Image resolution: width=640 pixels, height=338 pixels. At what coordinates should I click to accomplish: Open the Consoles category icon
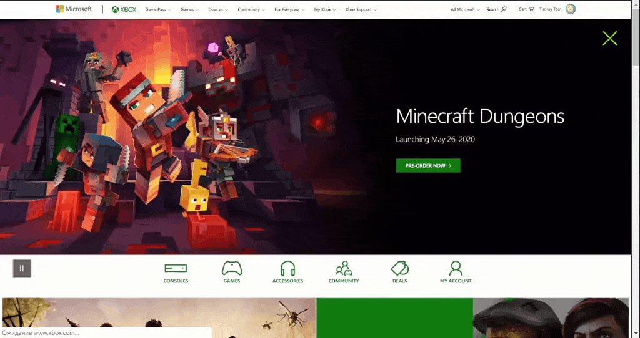pyautogui.click(x=176, y=269)
